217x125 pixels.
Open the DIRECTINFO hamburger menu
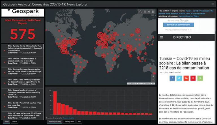click(x=162, y=37)
